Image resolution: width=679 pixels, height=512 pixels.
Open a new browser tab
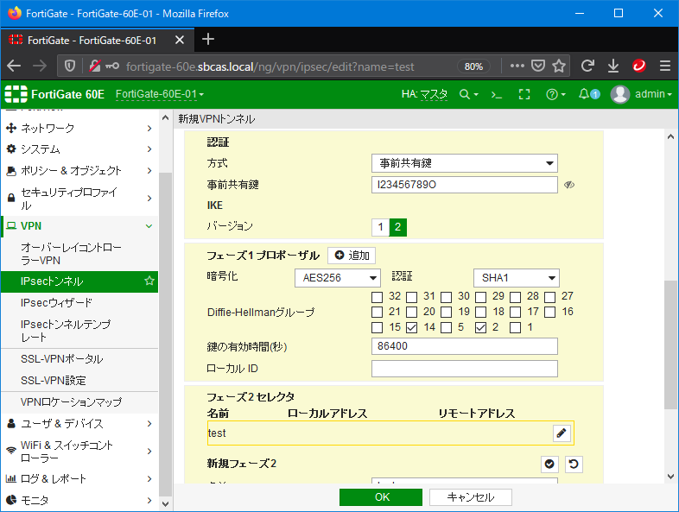(208, 40)
